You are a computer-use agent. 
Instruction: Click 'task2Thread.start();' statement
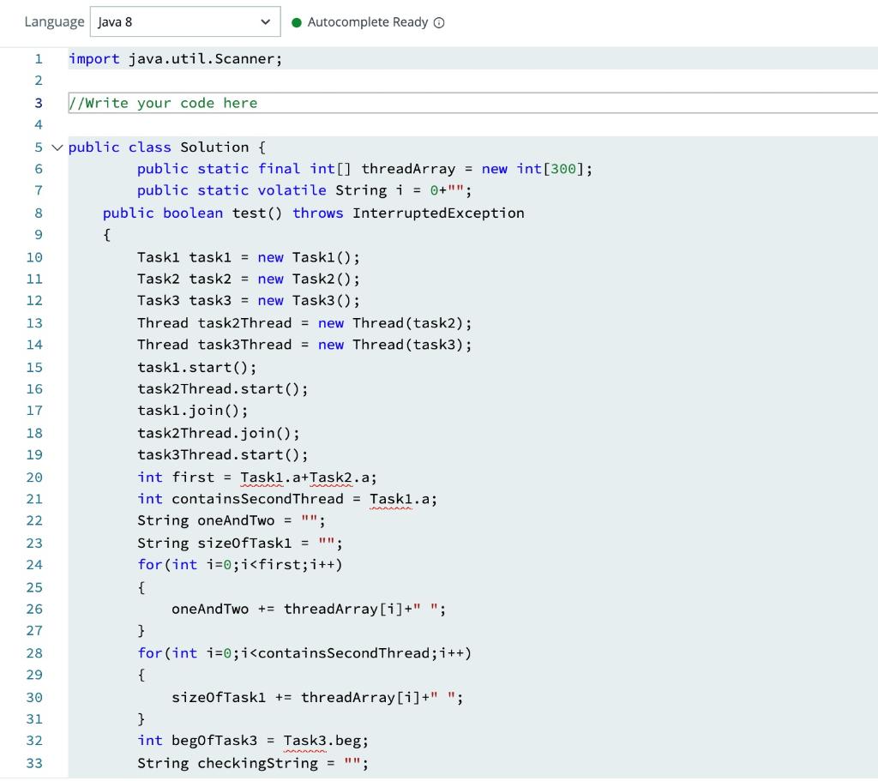(x=223, y=389)
